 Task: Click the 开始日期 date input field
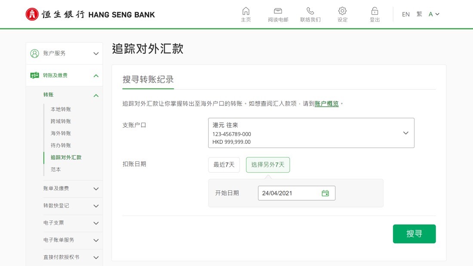297,193
